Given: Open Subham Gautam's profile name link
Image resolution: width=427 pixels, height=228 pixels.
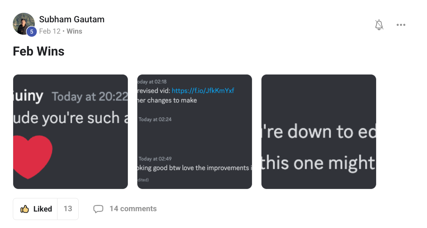Looking at the screenshot, I should pyautogui.click(x=72, y=19).
